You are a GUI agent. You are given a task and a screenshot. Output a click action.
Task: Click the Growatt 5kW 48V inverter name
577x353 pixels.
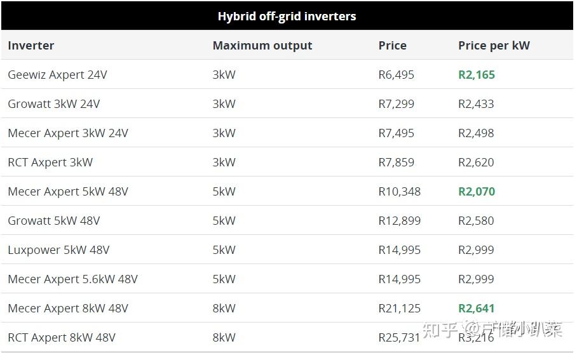point(53,220)
